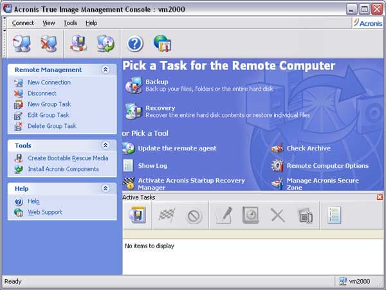Click the No items to display text

click(149, 246)
